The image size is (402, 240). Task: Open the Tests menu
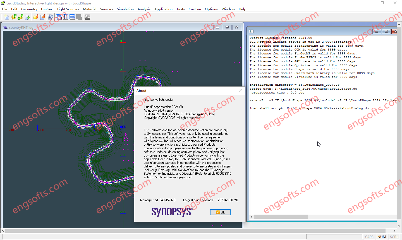click(x=181, y=9)
